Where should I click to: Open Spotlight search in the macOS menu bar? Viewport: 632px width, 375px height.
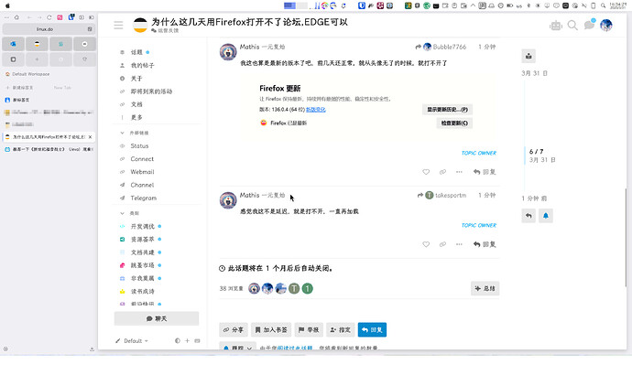pos(603,5)
